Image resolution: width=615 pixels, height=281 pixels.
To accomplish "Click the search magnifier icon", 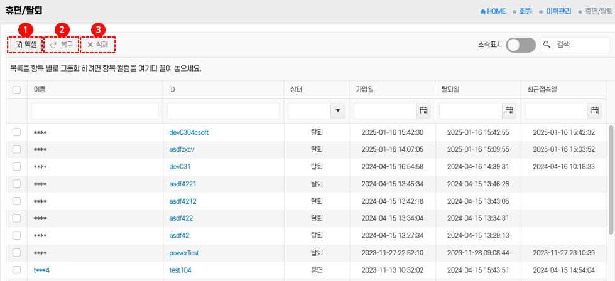I will (547, 45).
